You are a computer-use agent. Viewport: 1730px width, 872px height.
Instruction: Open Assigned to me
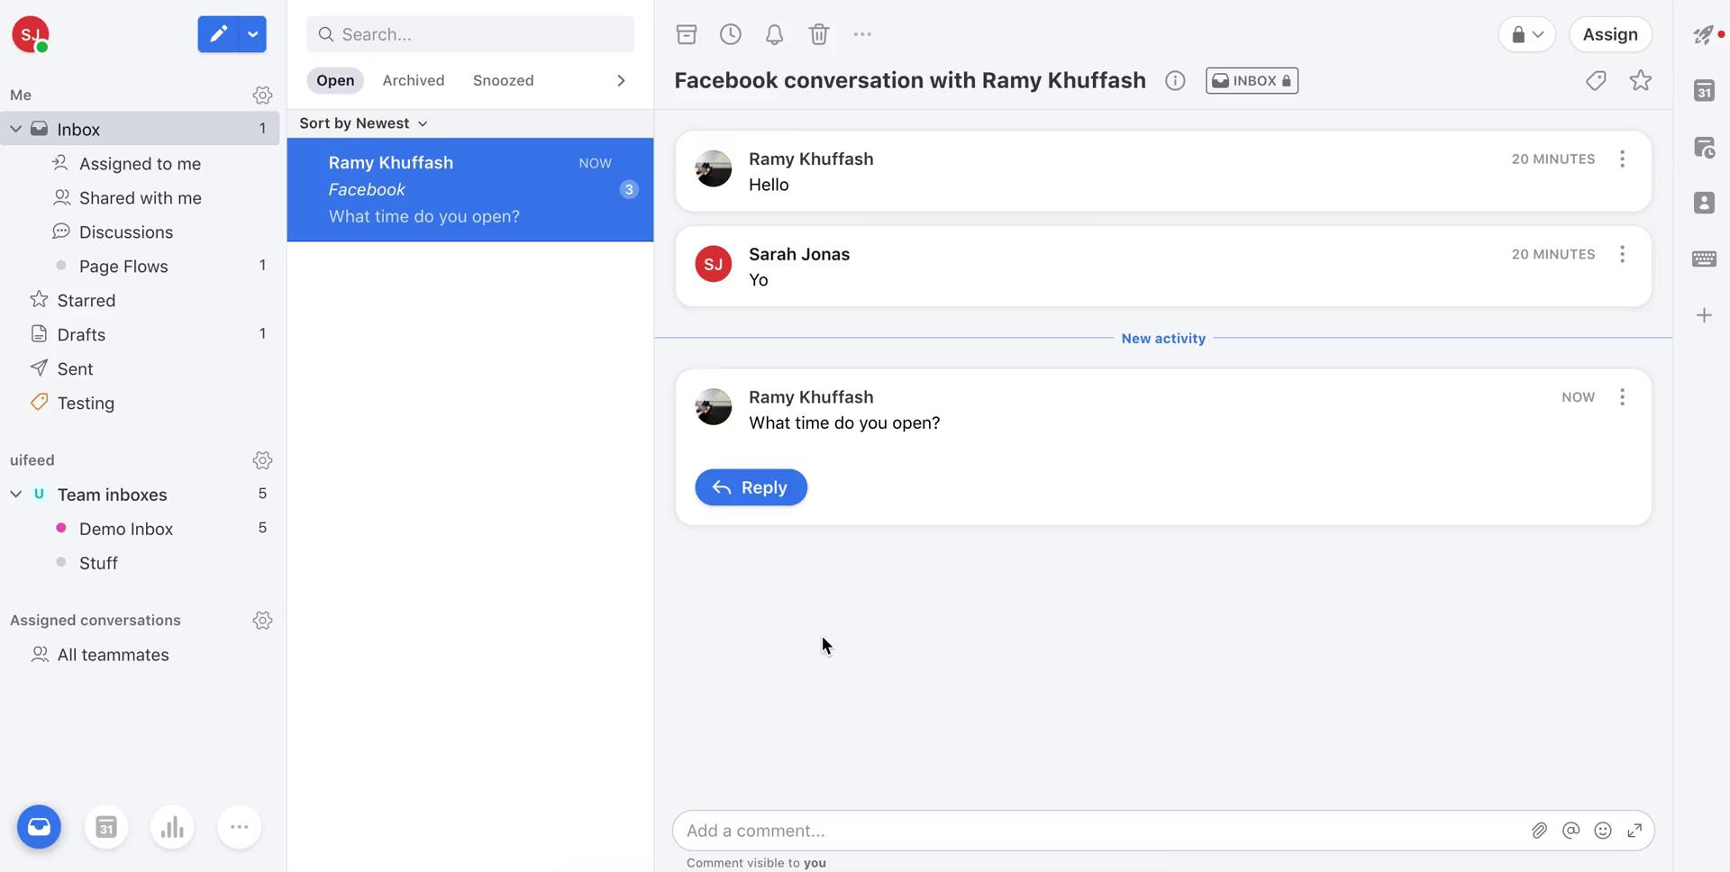(x=140, y=164)
